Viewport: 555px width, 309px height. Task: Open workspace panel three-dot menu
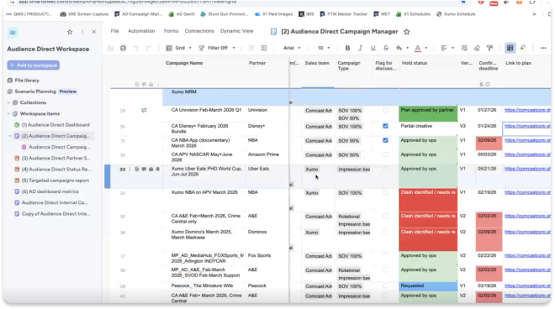coord(82,32)
